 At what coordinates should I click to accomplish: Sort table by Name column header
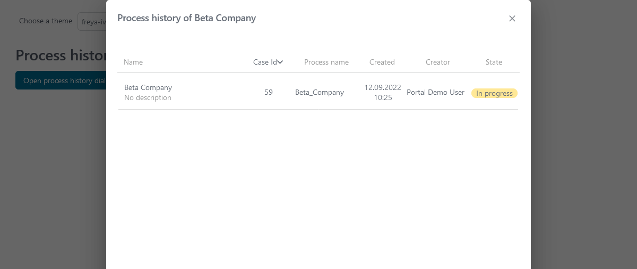coord(133,62)
